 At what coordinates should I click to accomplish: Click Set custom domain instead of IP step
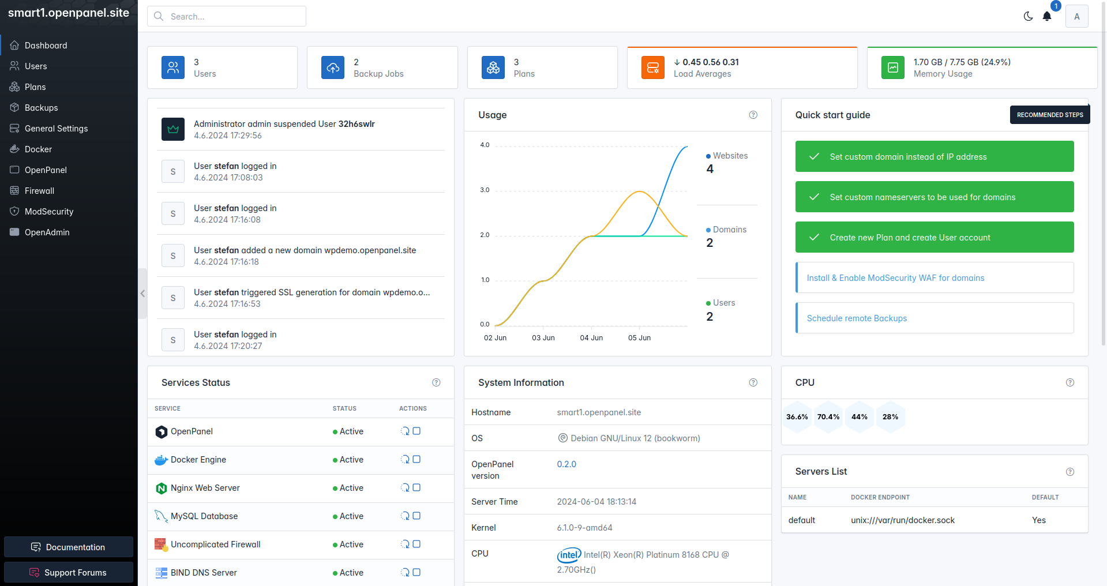pyautogui.click(x=935, y=156)
